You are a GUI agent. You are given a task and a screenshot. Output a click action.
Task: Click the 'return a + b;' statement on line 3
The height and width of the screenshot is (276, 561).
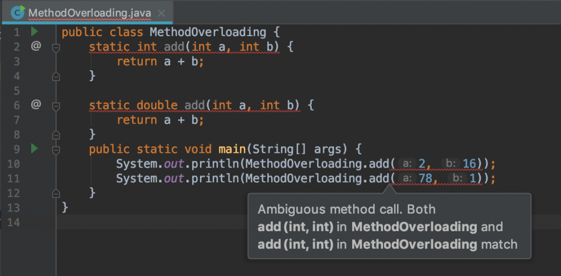tap(161, 61)
